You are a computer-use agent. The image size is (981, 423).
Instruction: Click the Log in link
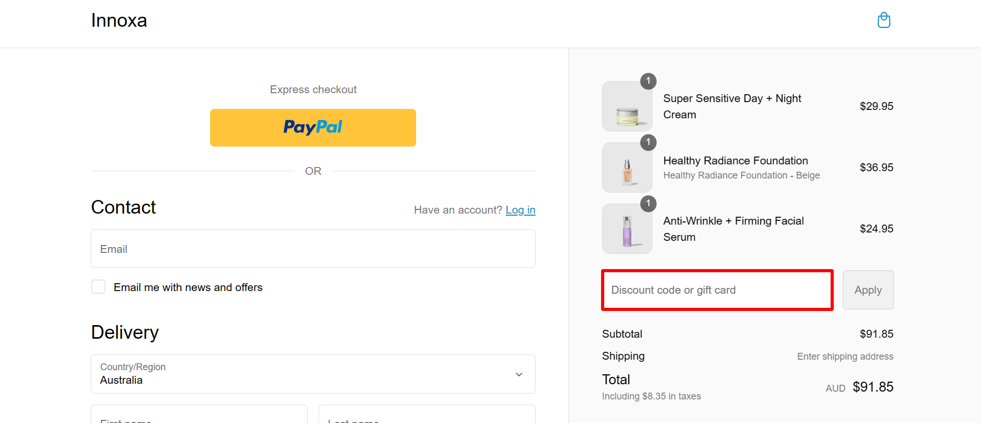[x=520, y=210]
